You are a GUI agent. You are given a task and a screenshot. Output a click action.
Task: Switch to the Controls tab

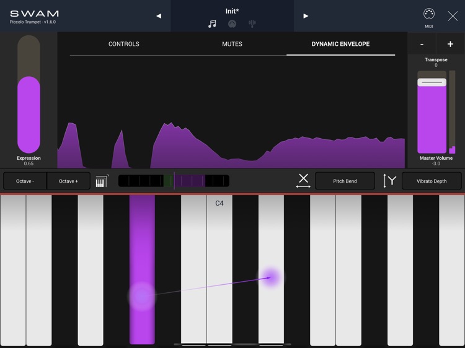[x=123, y=44]
